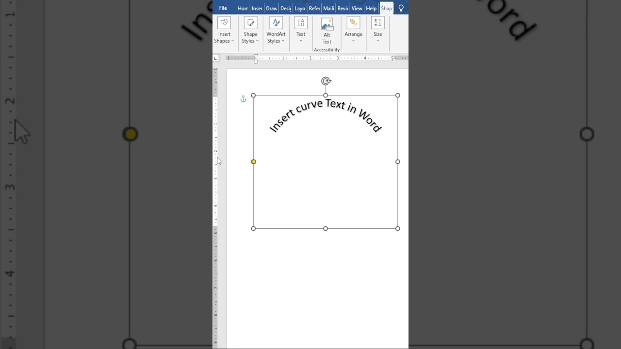Click the yellow warp adjustment handle
Screen dimensions: 621x349
click(x=253, y=162)
